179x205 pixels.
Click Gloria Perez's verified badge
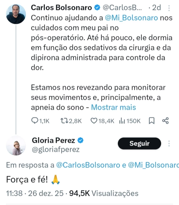[81, 140]
